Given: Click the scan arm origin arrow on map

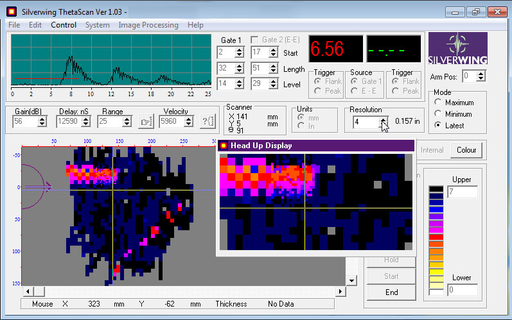Looking at the screenshot, I should (40, 187).
